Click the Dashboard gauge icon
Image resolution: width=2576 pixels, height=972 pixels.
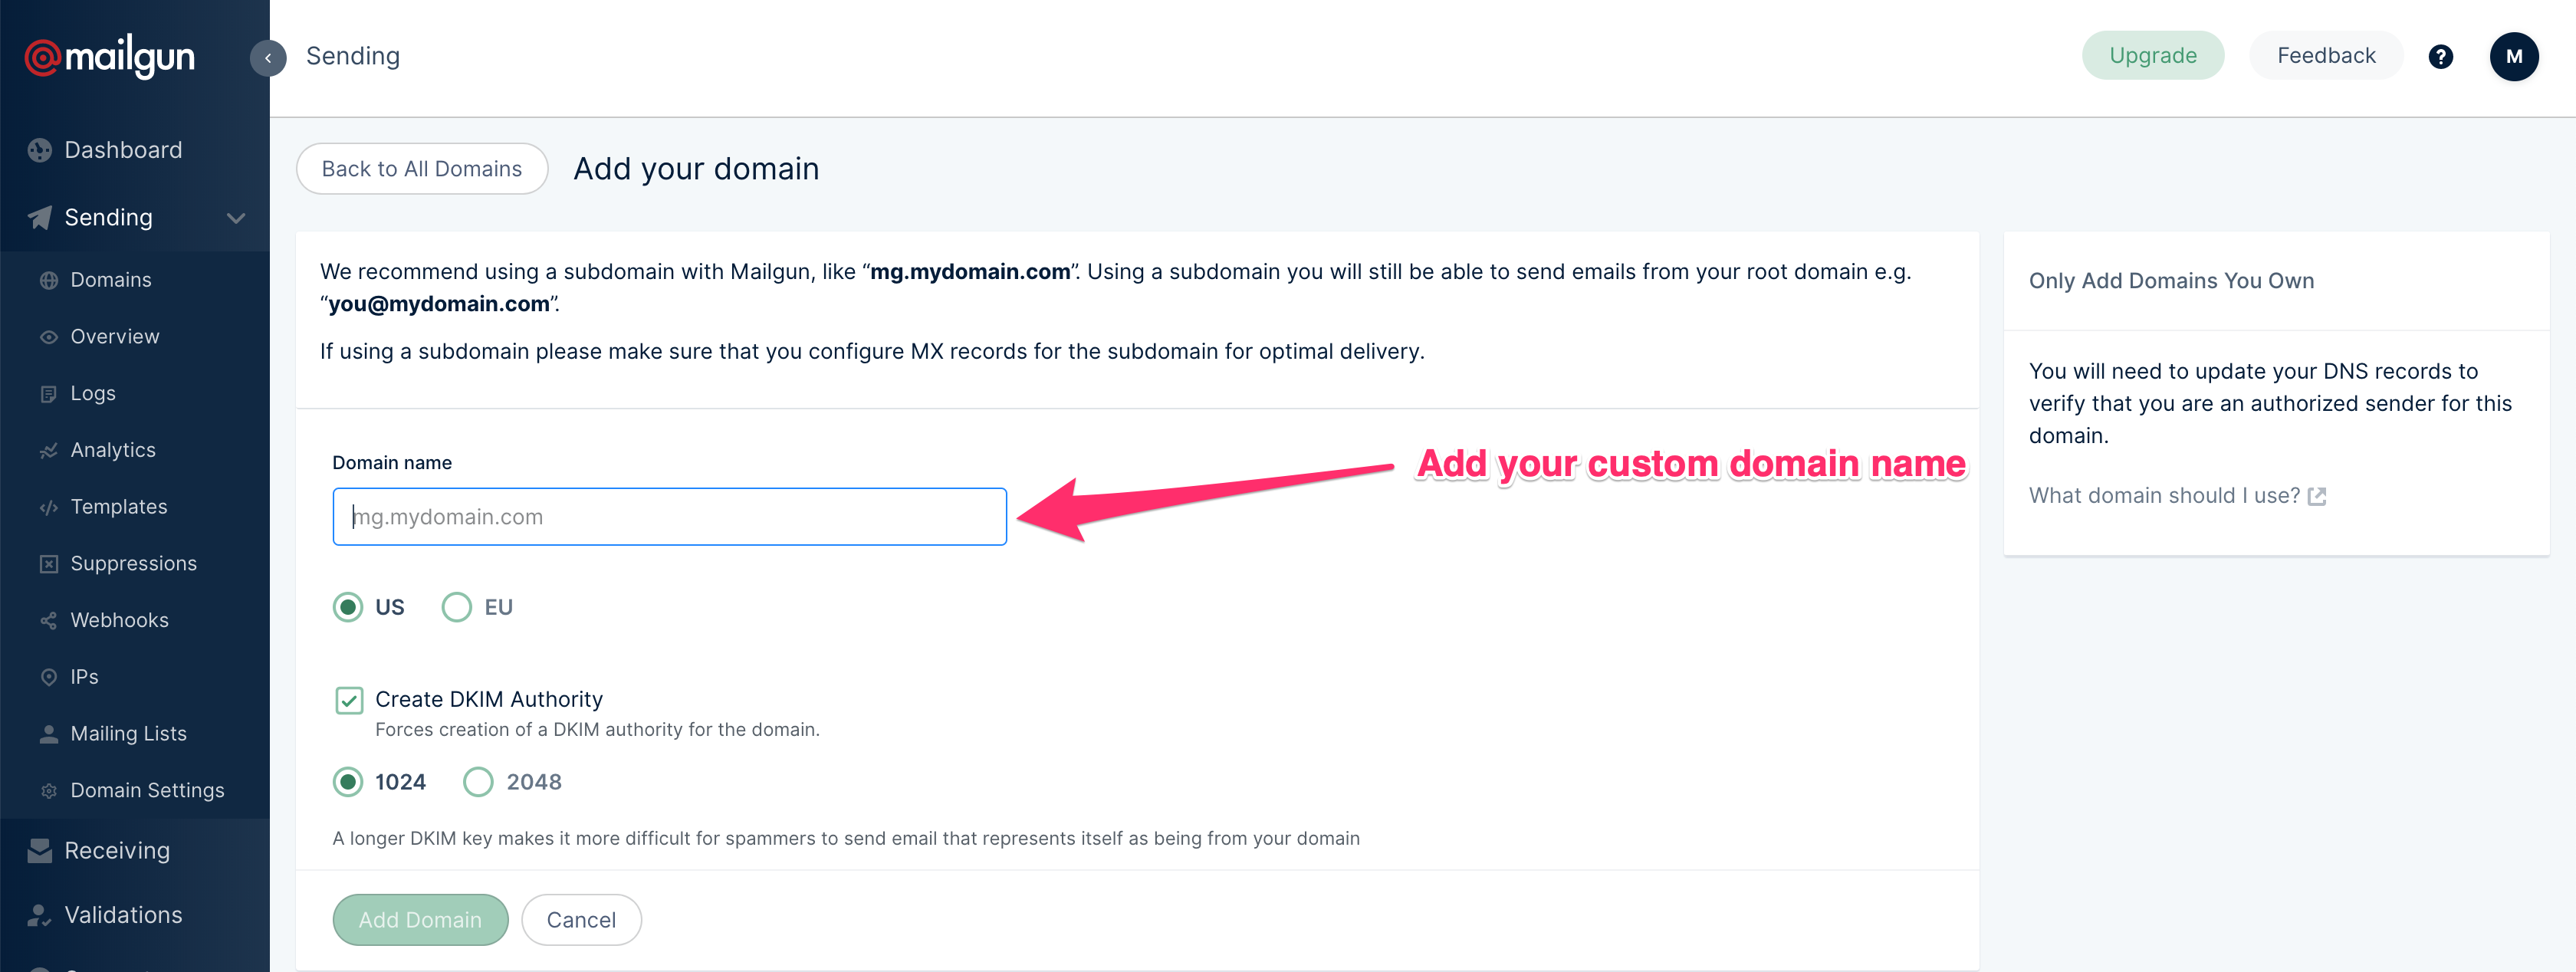(40, 150)
